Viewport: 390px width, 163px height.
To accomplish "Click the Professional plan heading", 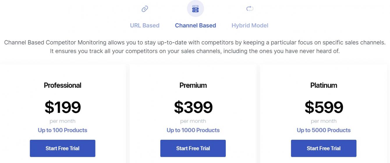I will click(63, 85).
